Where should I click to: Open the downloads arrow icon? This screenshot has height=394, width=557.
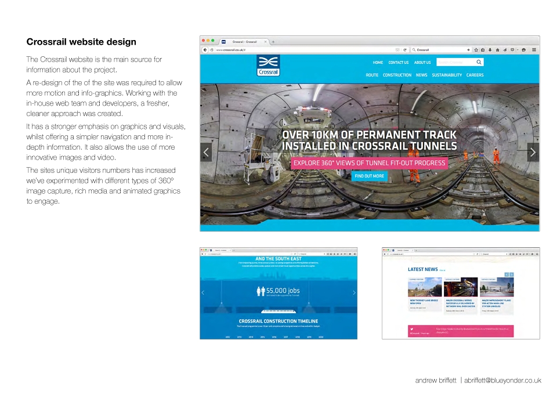pos(490,50)
